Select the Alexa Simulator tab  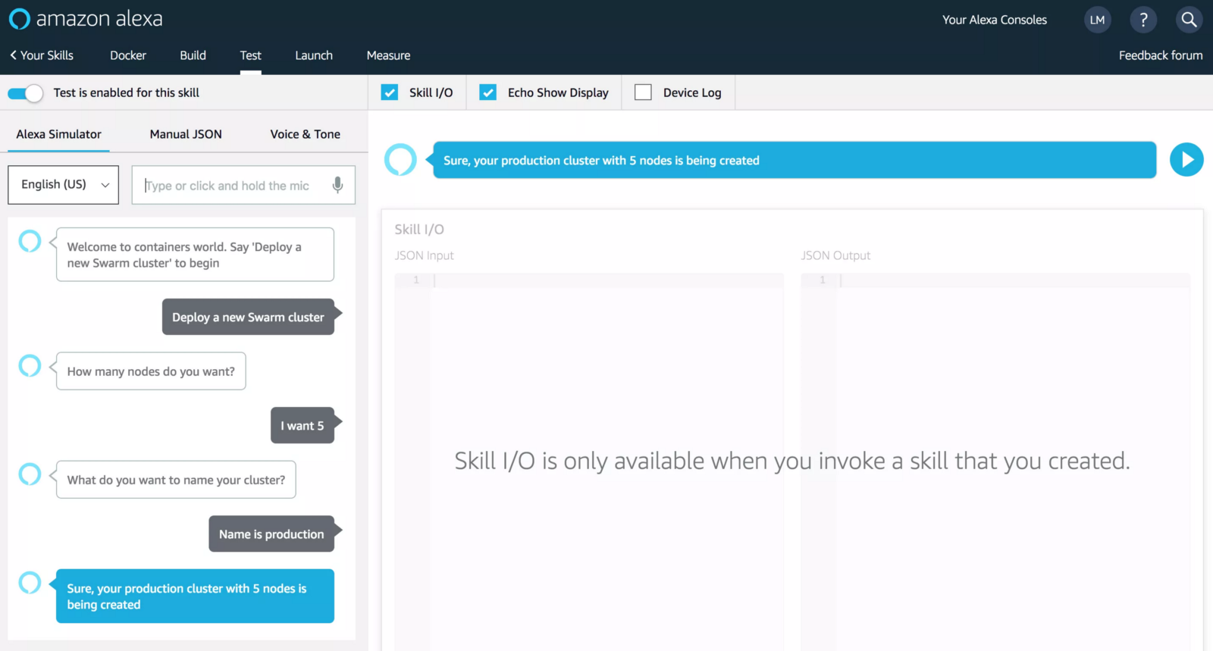tap(59, 134)
